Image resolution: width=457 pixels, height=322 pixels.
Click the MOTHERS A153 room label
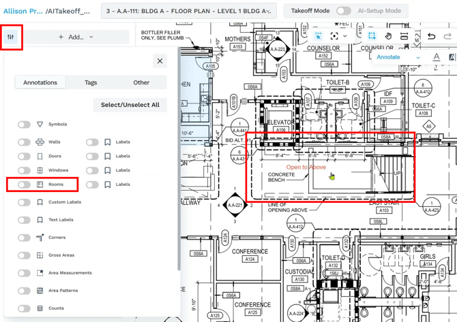pos(237,43)
